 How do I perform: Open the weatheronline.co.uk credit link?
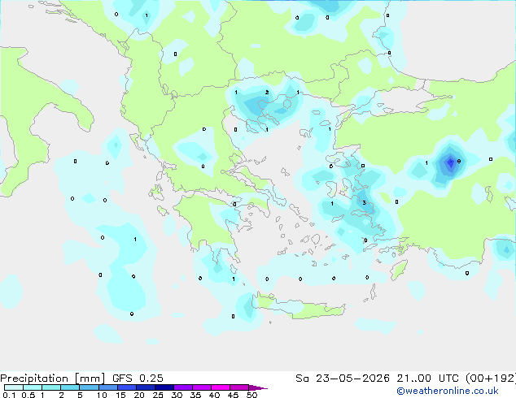coord(448,391)
